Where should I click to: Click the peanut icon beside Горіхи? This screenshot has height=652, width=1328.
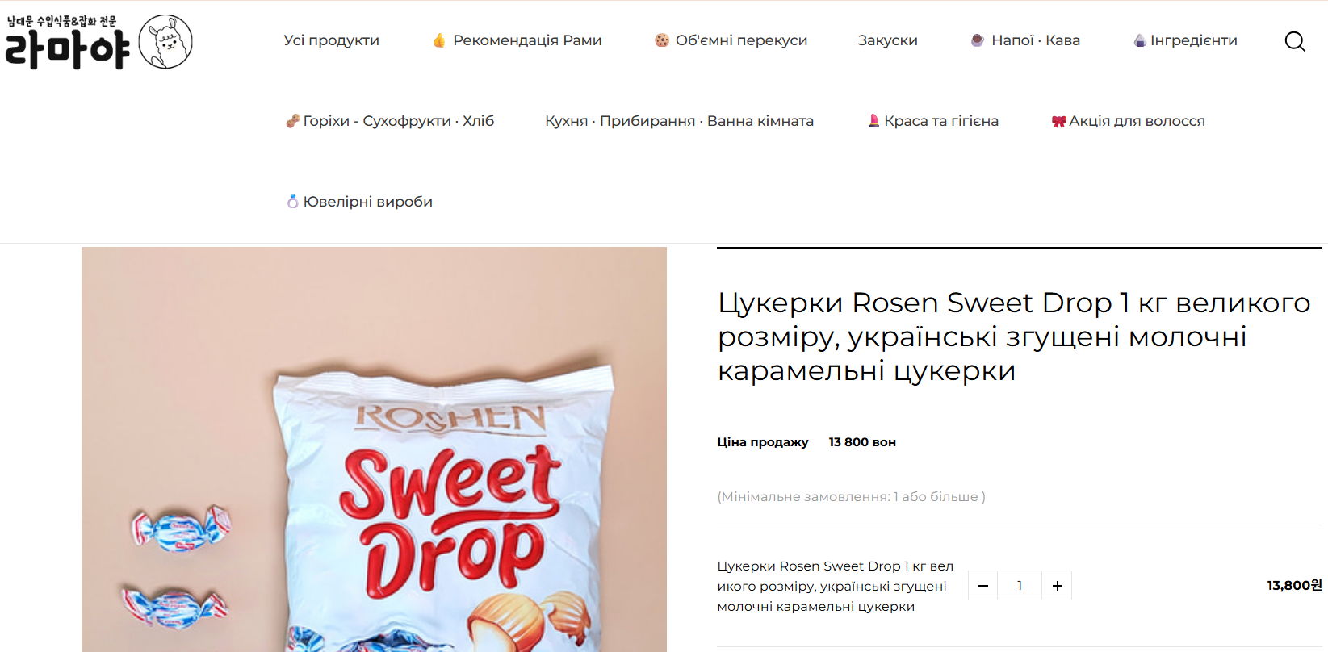293,121
